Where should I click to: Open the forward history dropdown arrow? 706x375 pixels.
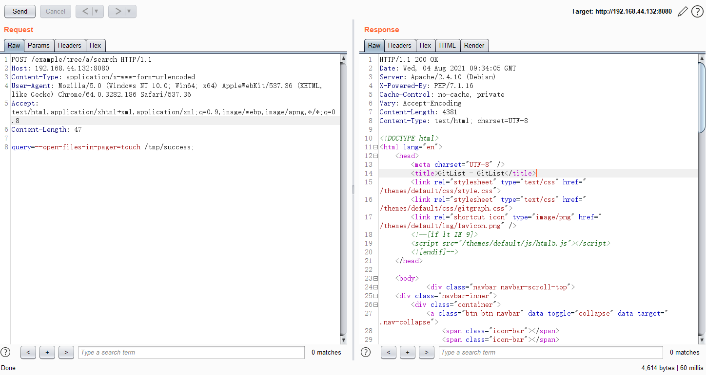tap(130, 11)
